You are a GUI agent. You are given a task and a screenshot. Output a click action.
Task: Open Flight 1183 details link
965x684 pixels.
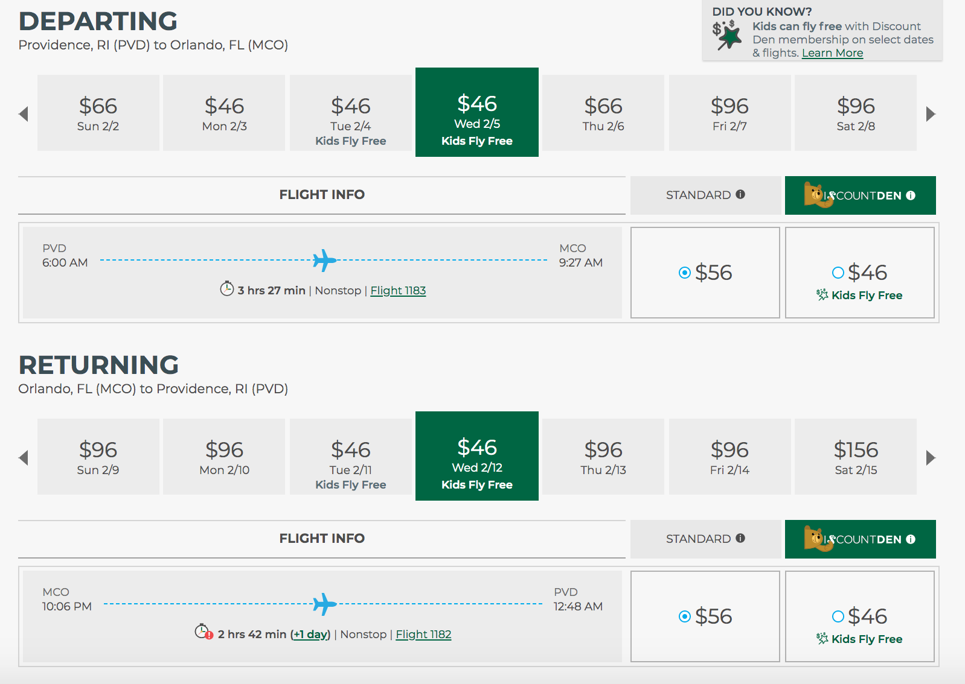[x=398, y=291]
